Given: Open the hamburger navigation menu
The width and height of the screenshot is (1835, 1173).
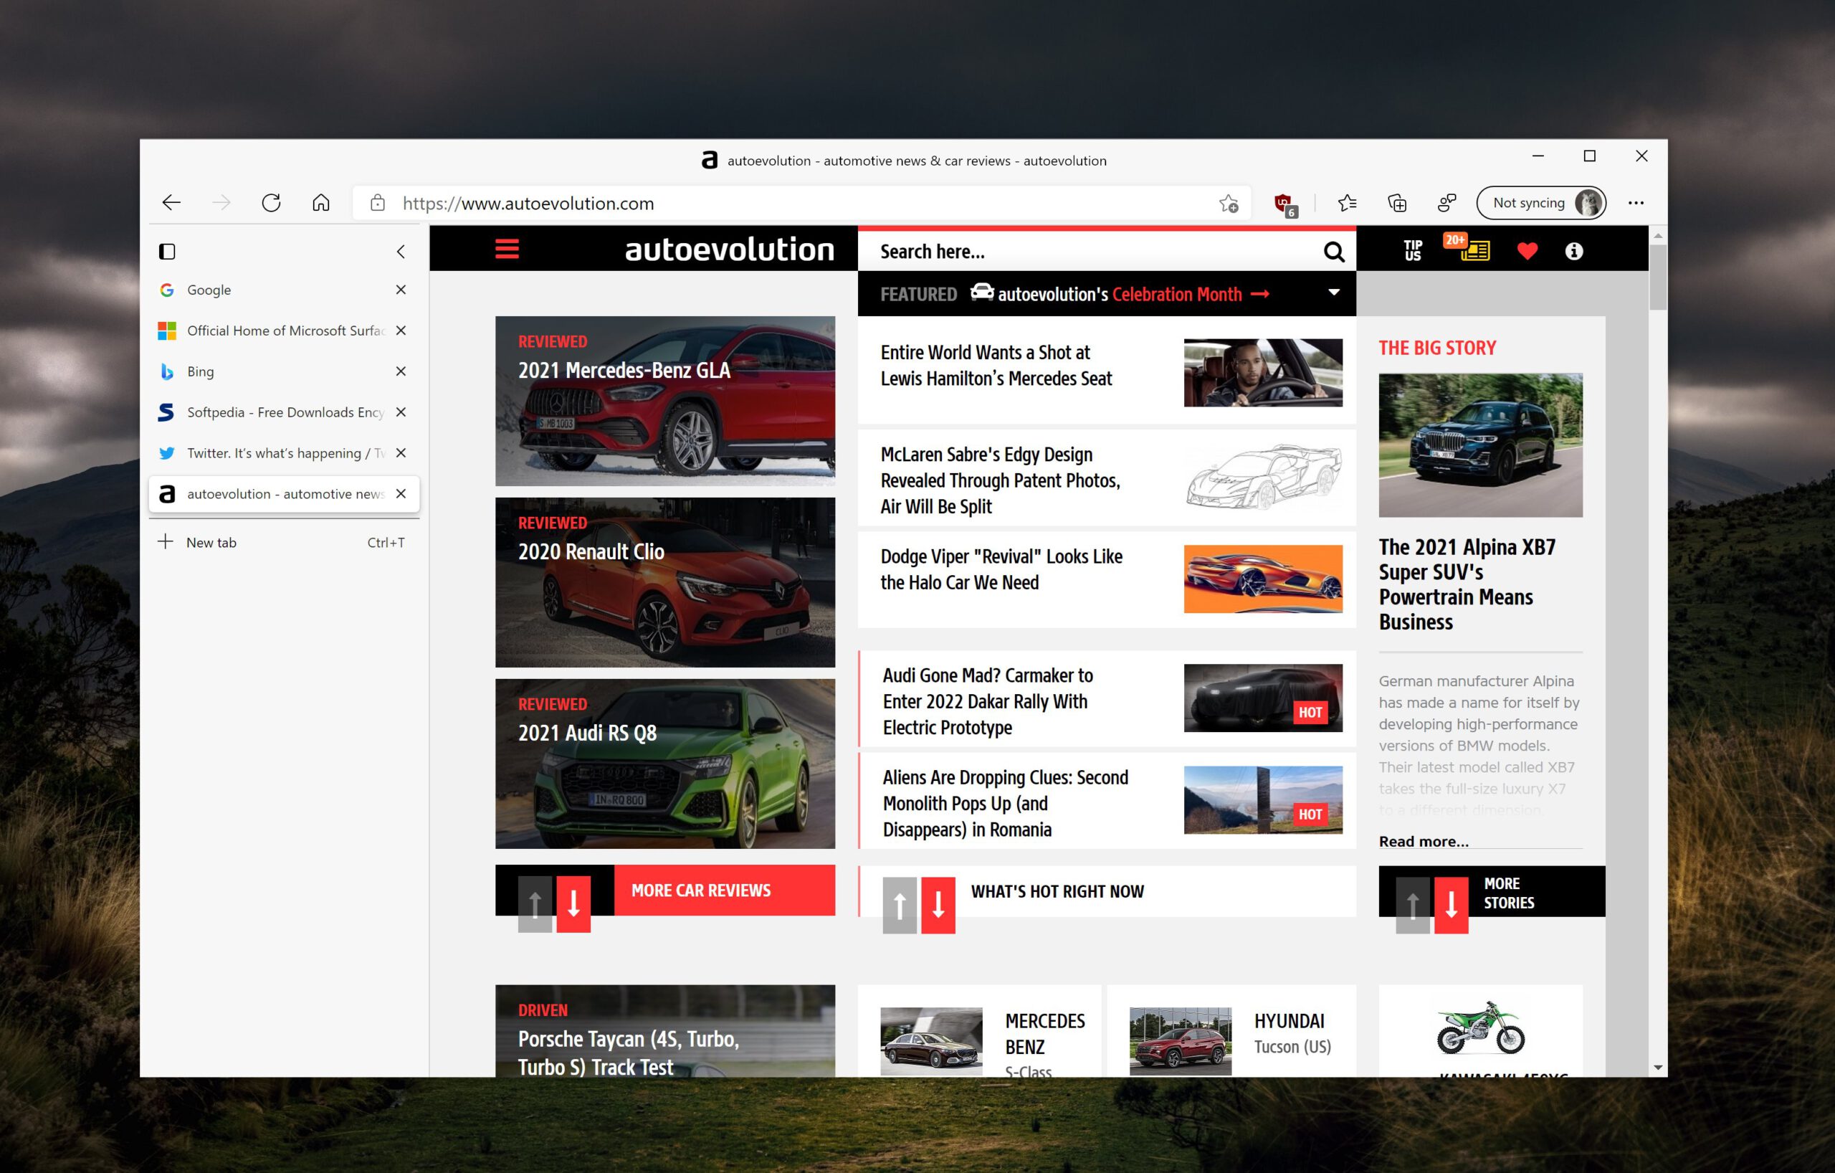Looking at the screenshot, I should pyautogui.click(x=507, y=250).
